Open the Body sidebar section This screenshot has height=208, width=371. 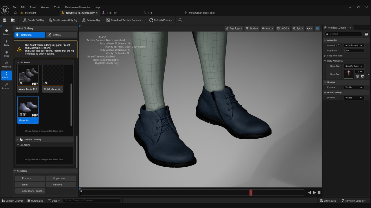click(6, 43)
